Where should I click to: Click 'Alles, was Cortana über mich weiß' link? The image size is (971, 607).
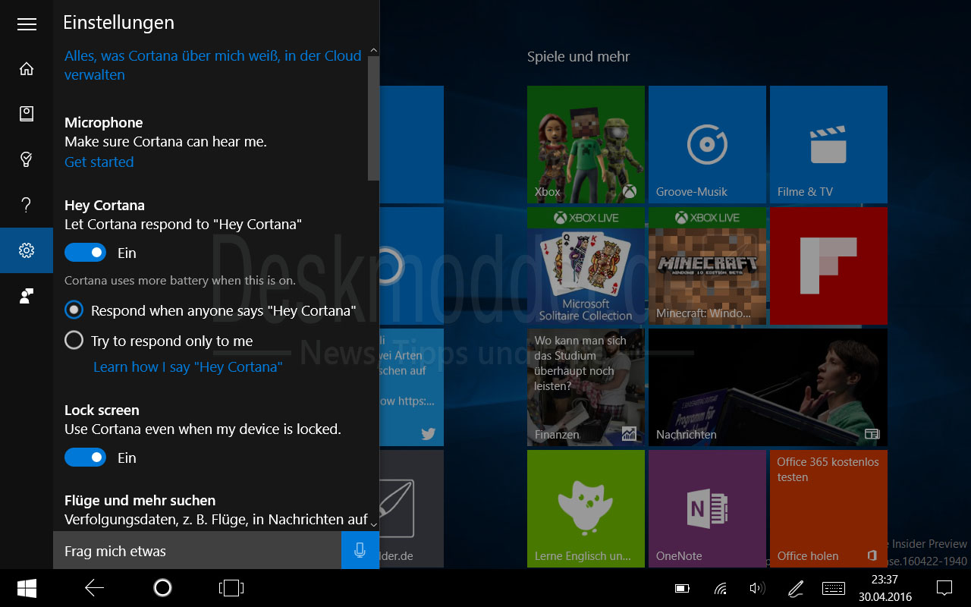[x=213, y=65]
